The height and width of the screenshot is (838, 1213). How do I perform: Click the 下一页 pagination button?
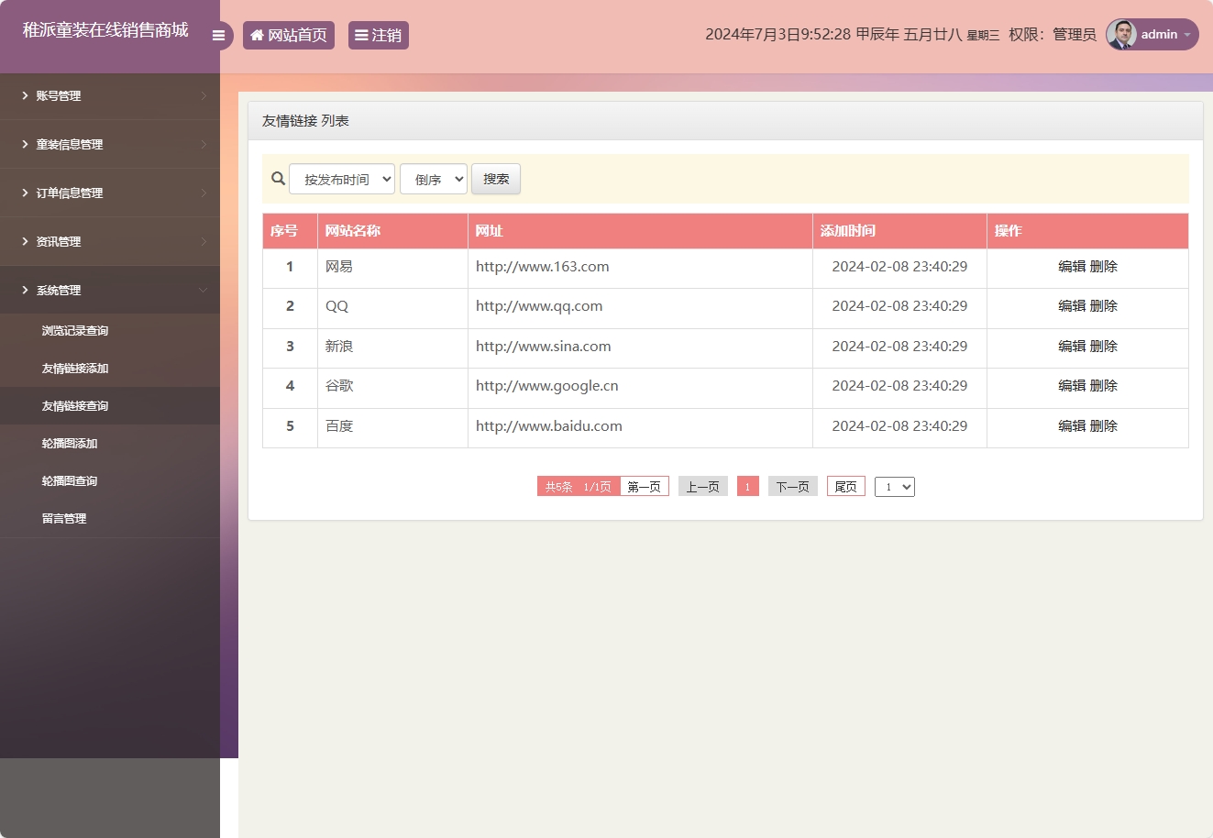click(792, 486)
